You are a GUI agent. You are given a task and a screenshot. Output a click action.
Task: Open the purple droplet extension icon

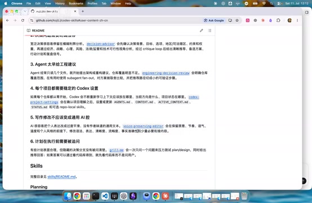270,20
